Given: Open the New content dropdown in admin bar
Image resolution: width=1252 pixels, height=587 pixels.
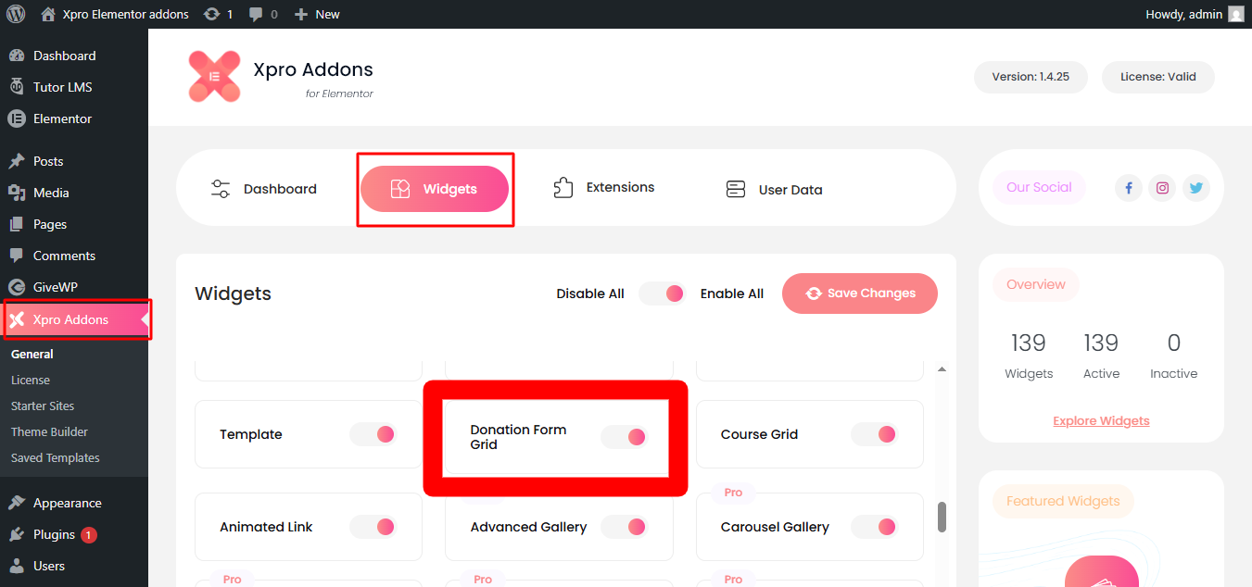Looking at the screenshot, I should pyautogui.click(x=317, y=14).
